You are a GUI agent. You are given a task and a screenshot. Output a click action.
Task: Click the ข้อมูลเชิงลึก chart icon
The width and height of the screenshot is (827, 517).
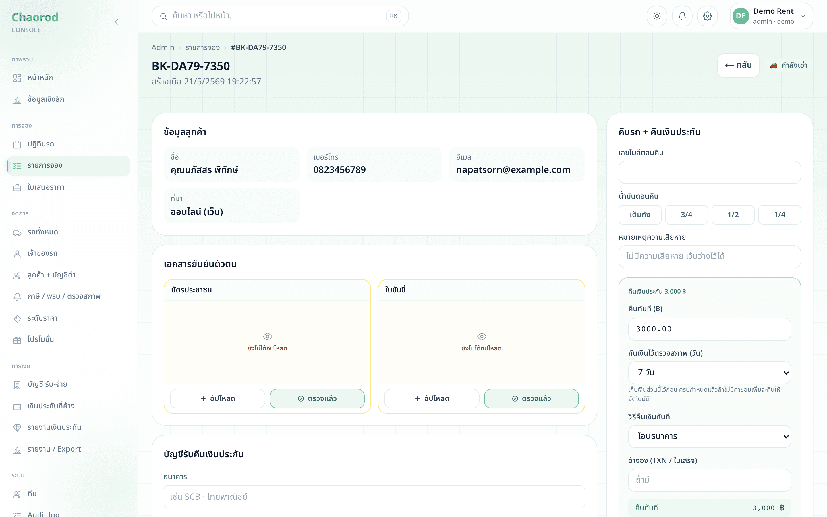[17, 100]
